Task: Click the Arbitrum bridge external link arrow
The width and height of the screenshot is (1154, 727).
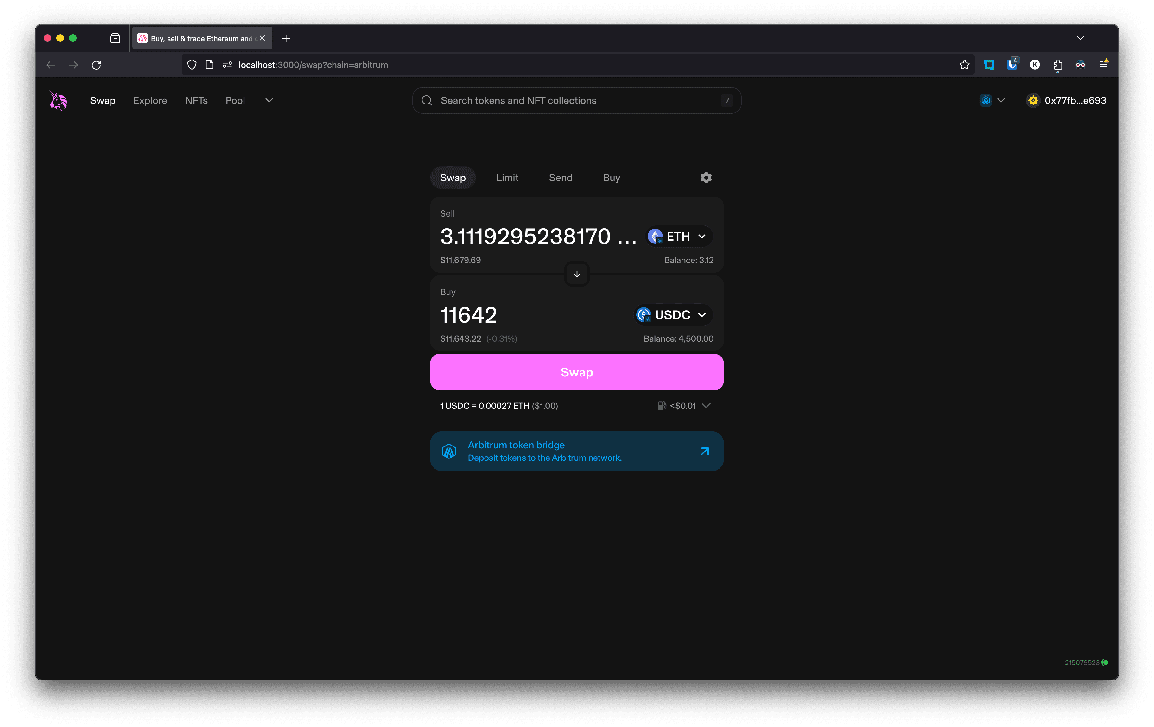Action: [x=705, y=451]
